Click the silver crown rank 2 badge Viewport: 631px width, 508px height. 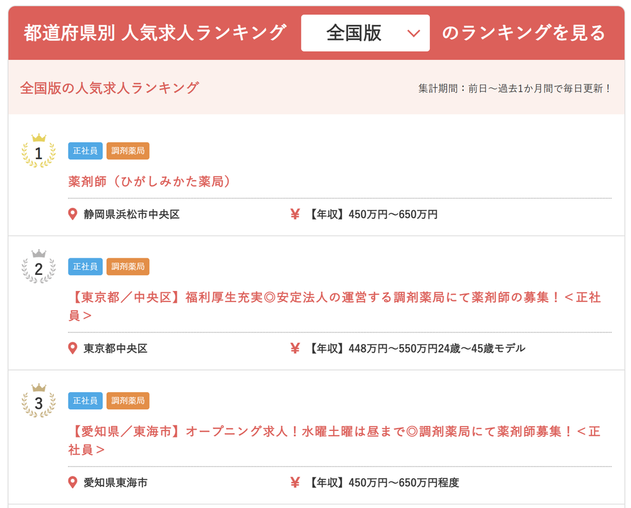point(39,266)
